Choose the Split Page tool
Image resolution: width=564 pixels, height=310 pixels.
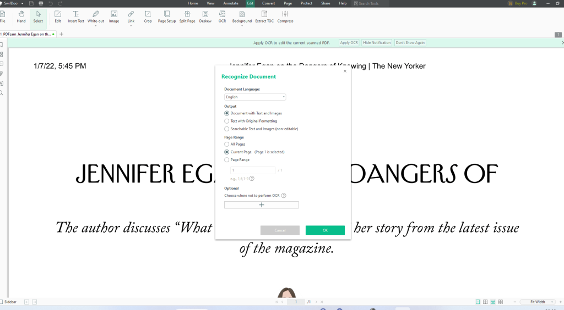click(187, 17)
